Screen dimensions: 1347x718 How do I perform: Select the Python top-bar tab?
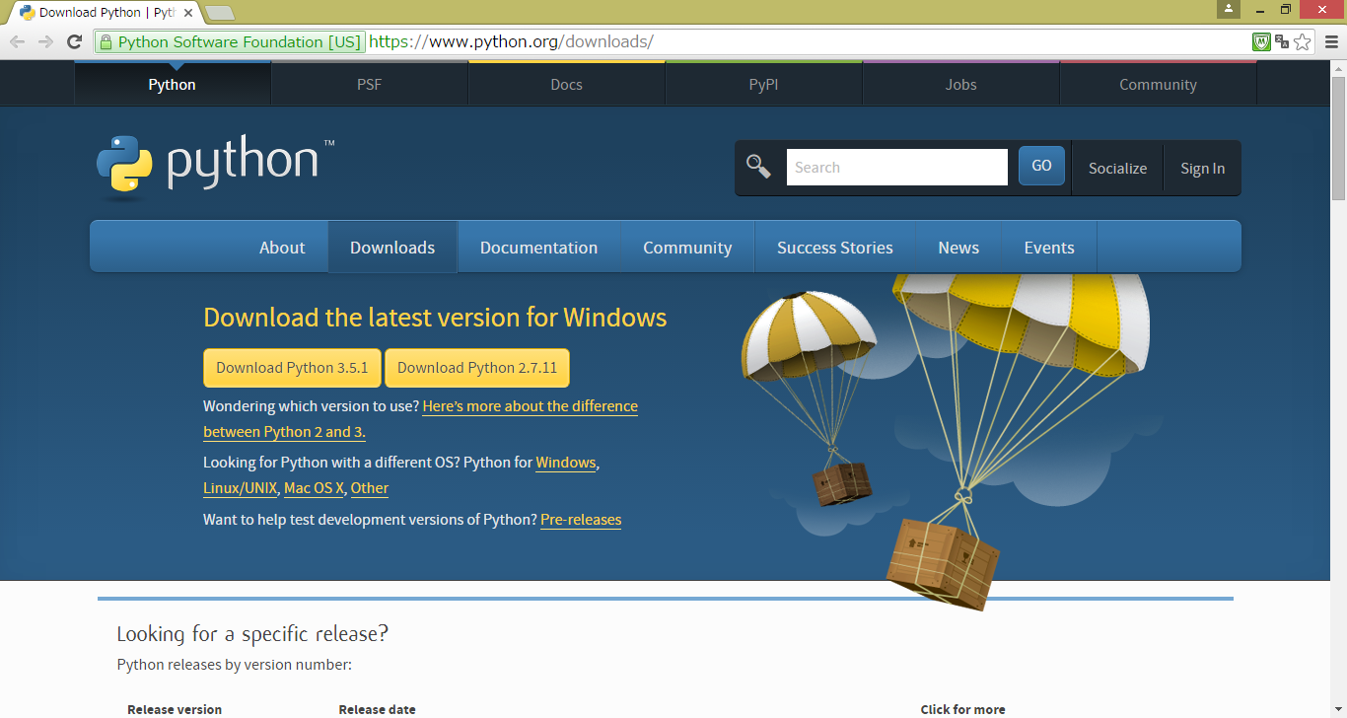pos(173,85)
